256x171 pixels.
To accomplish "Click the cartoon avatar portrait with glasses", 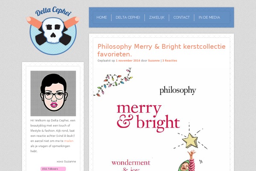I will [53, 94].
